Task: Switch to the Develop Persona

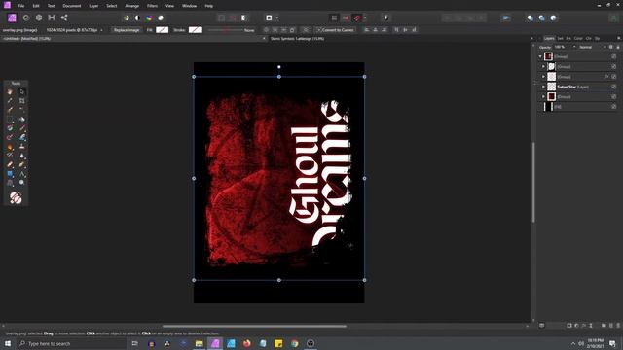Action: 39,17
